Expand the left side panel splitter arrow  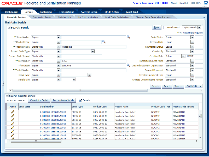[3, 83]
